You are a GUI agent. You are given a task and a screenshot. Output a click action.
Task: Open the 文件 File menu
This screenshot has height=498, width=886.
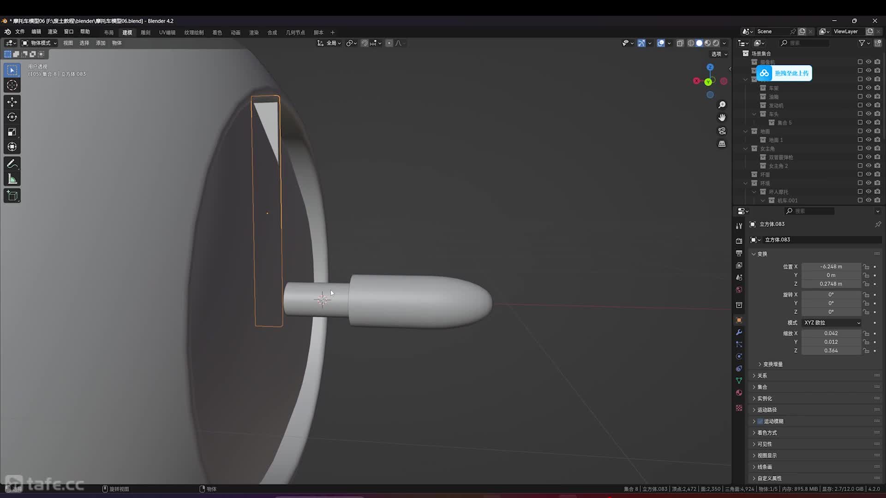20,32
